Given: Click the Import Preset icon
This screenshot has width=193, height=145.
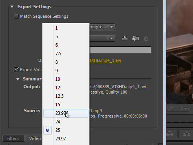Looking at the screenshot, I should pyautogui.click(x=135, y=38).
